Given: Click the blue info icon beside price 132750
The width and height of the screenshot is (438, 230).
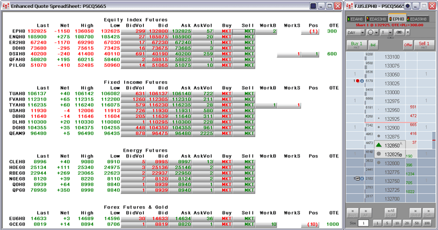Looking at the screenshot, I should (362, 178).
